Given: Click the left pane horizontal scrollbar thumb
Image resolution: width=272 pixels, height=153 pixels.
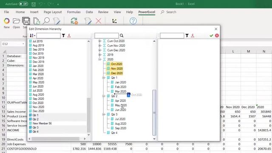Looking at the screenshot, I should [x=55, y=139].
